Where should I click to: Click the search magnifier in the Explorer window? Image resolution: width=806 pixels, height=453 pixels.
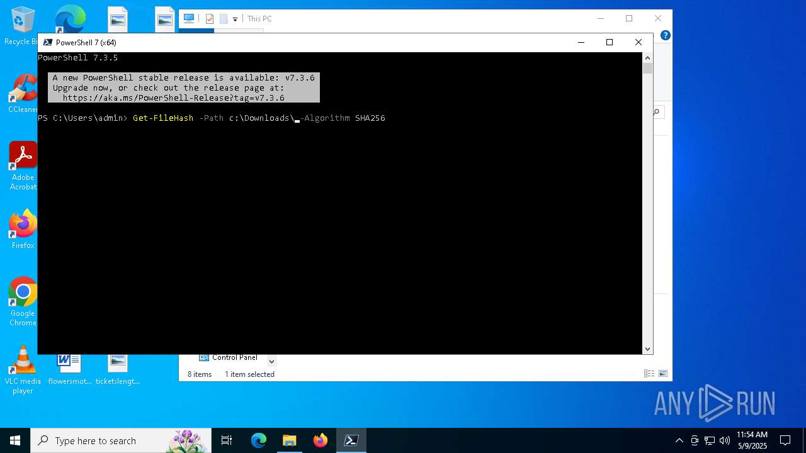tap(656, 112)
